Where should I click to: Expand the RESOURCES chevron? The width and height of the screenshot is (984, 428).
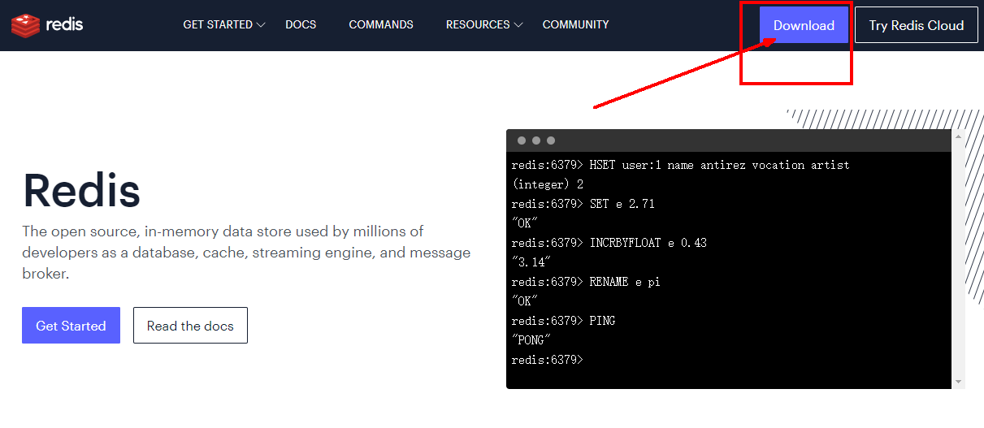click(518, 25)
